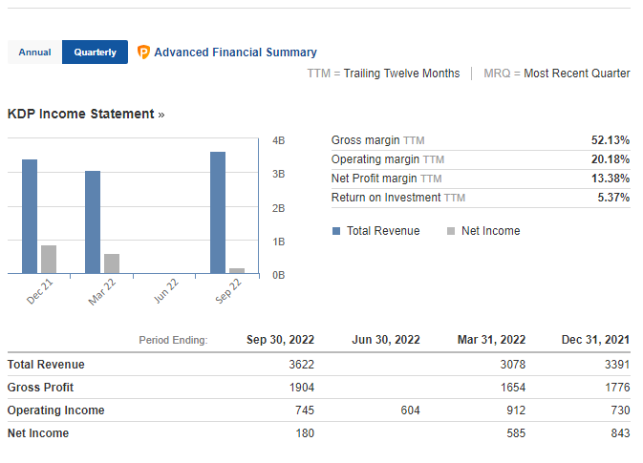The height and width of the screenshot is (463, 643).
Task: Click Operating Income value 730
Action: [620, 410]
